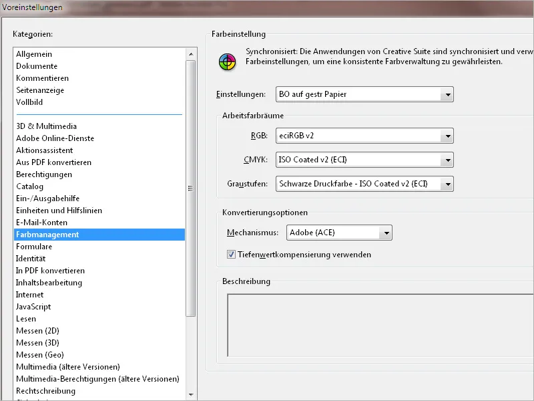
Task: Select Aus PDF konvertieren category
Action: pos(99,162)
